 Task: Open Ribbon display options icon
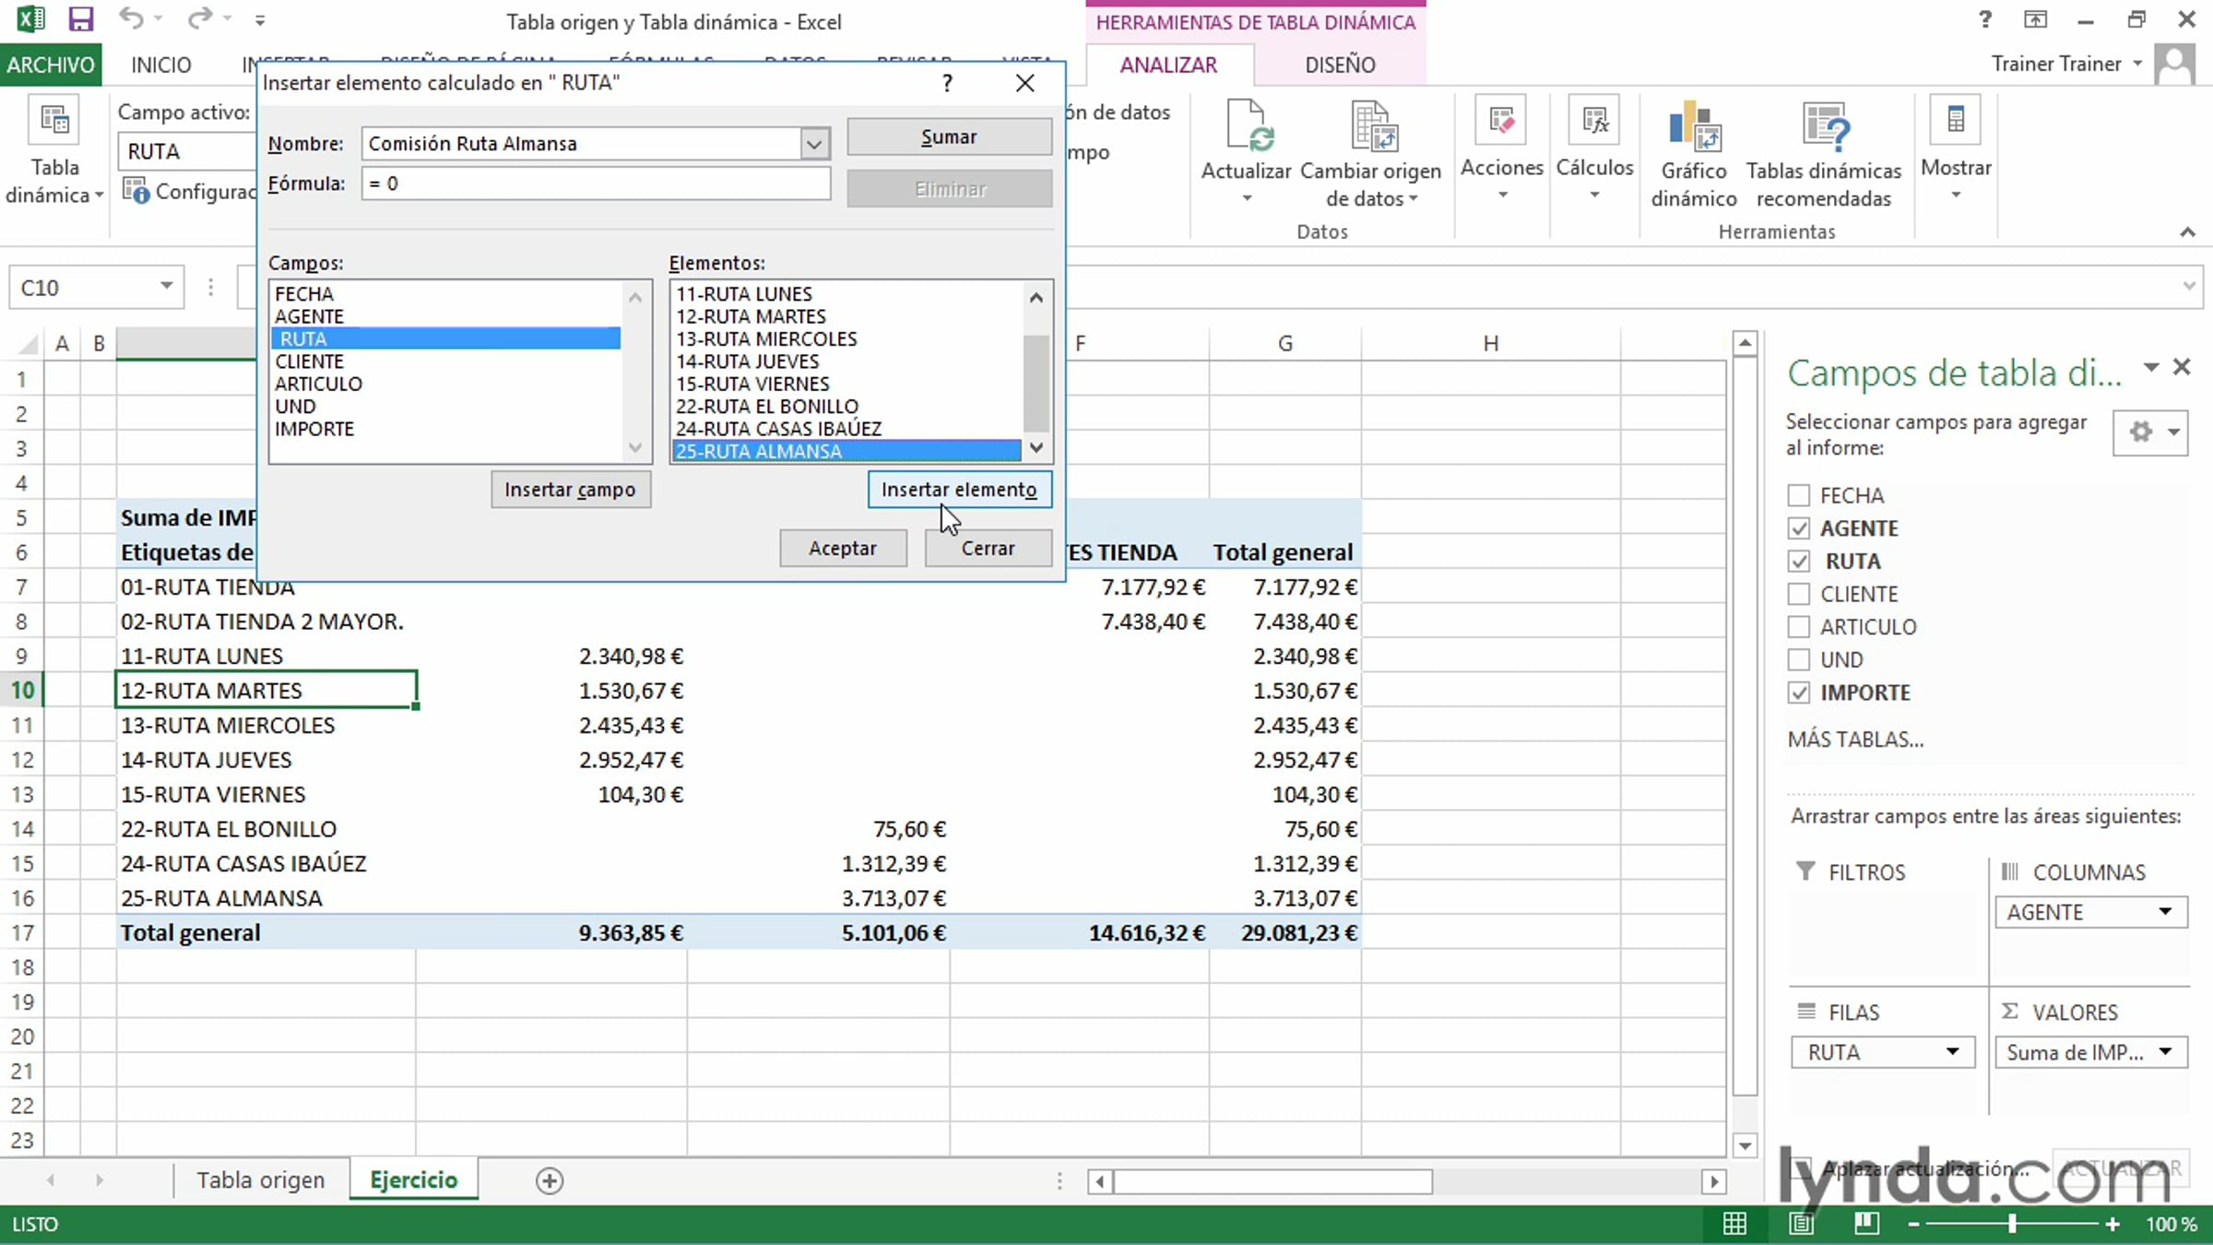point(2035,19)
